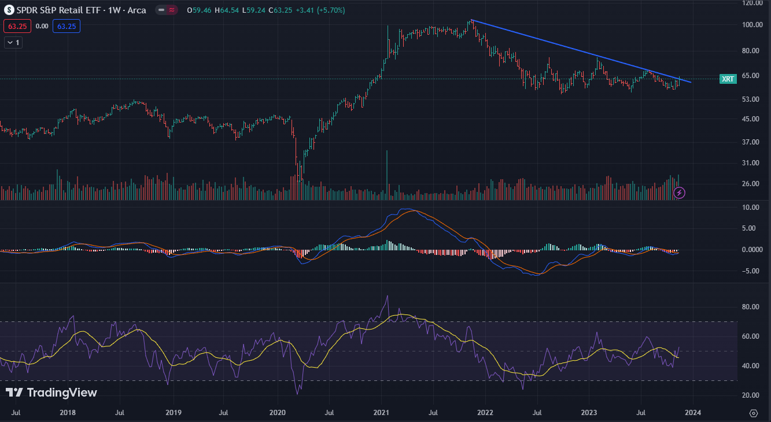Click the 2024 label on the time axis

[x=693, y=413]
